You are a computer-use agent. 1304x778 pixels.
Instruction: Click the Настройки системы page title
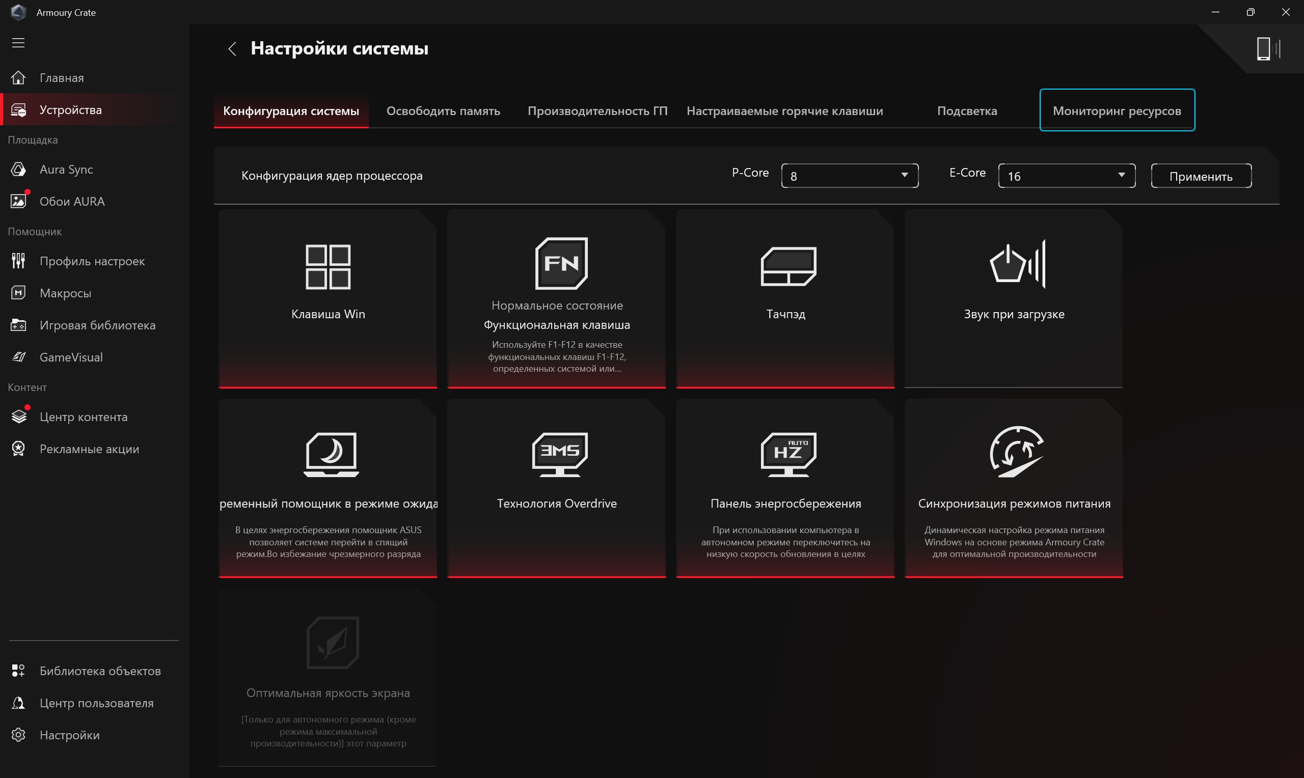[339, 48]
